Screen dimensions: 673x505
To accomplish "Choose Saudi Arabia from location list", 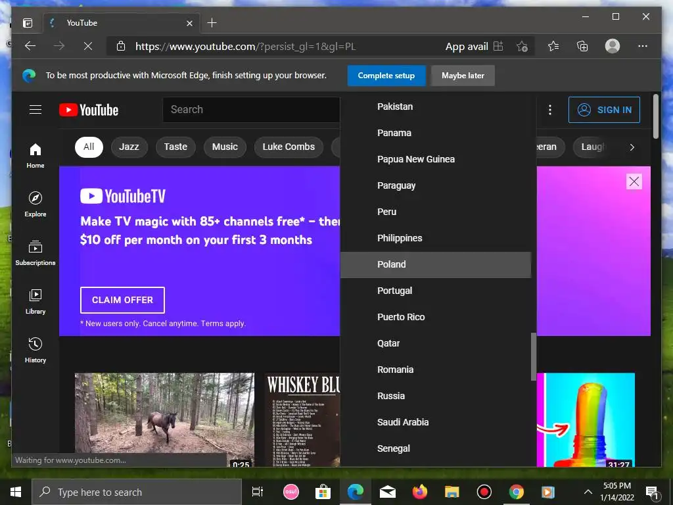I will click(x=436, y=422).
